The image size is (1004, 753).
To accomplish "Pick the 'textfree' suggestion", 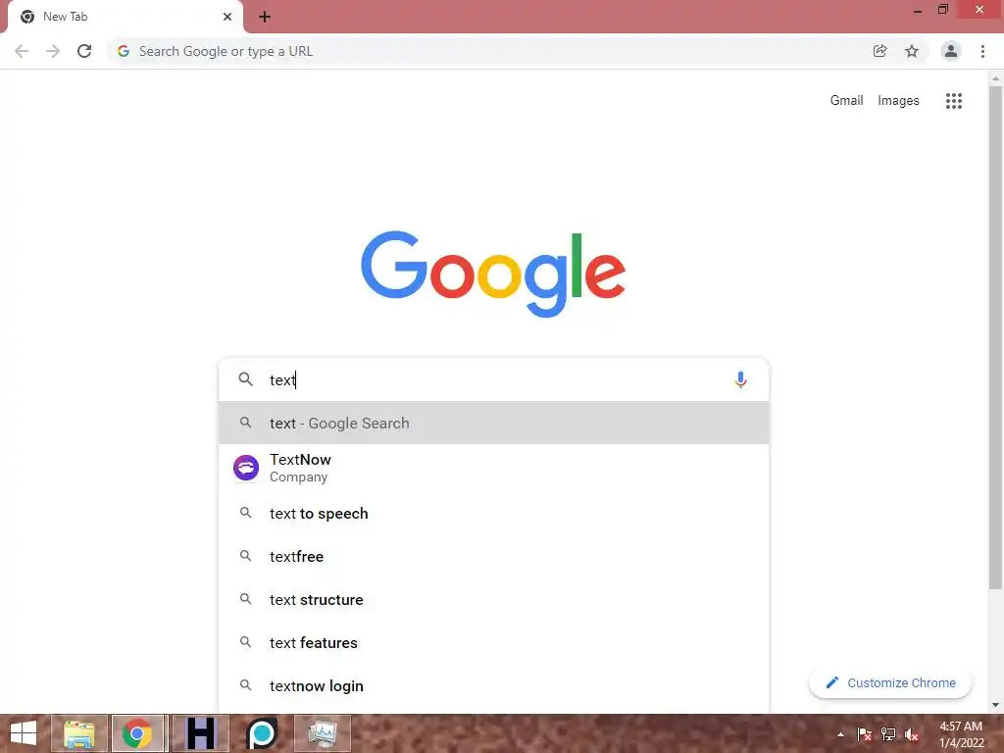I will [493, 557].
